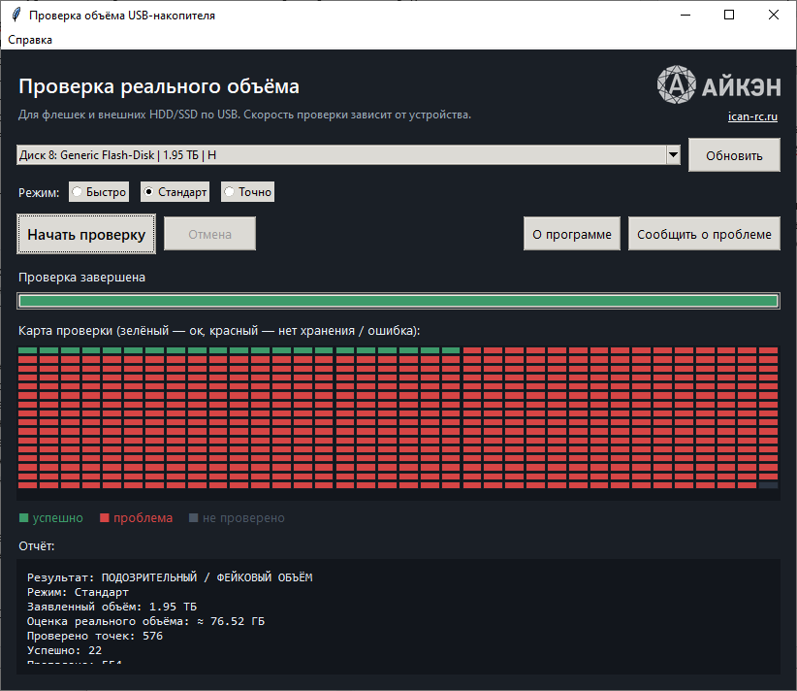This screenshot has width=797, height=691.
Task: Open the О программе dialog
Action: coord(572,234)
